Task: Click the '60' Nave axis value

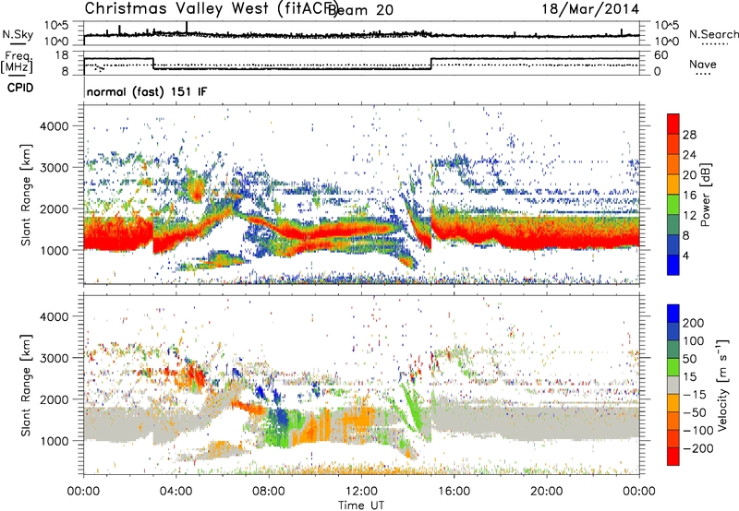Action: pos(660,55)
